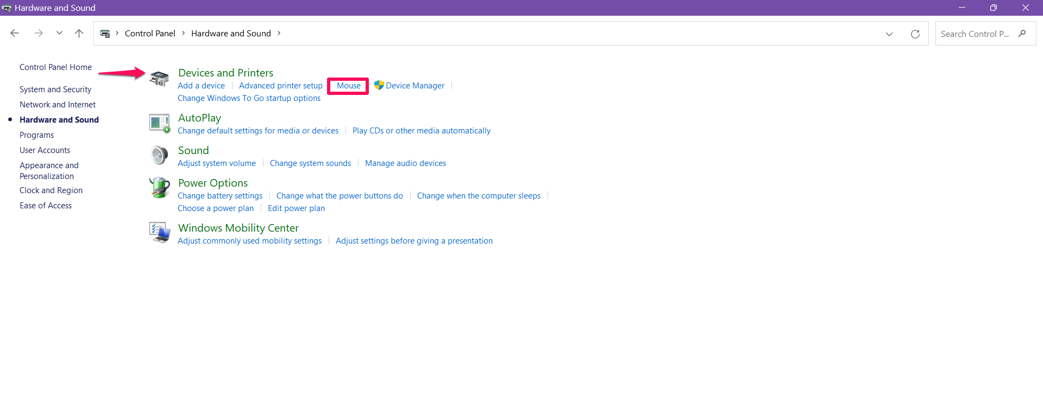This screenshot has width=1043, height=415.
Task: Open Sound heading
Action: (193, 150)
